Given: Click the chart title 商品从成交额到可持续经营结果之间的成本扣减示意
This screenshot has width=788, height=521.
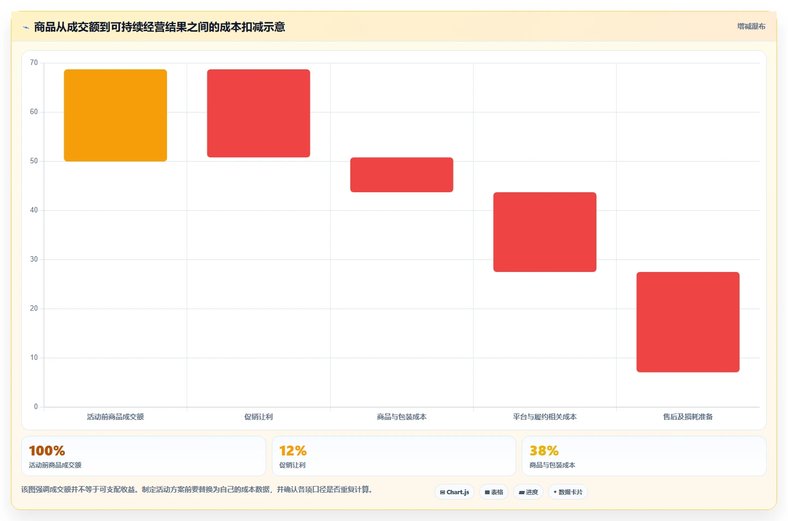Looking at the screenshot, I should tap(159, 27).
